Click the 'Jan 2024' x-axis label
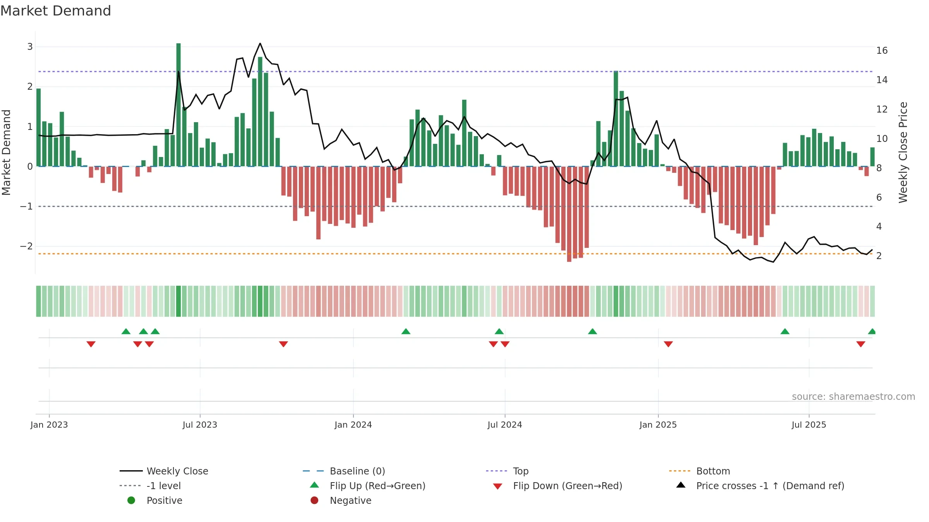Image resolution: width=929 pixels, height=522 pixels. coord(353,425)
